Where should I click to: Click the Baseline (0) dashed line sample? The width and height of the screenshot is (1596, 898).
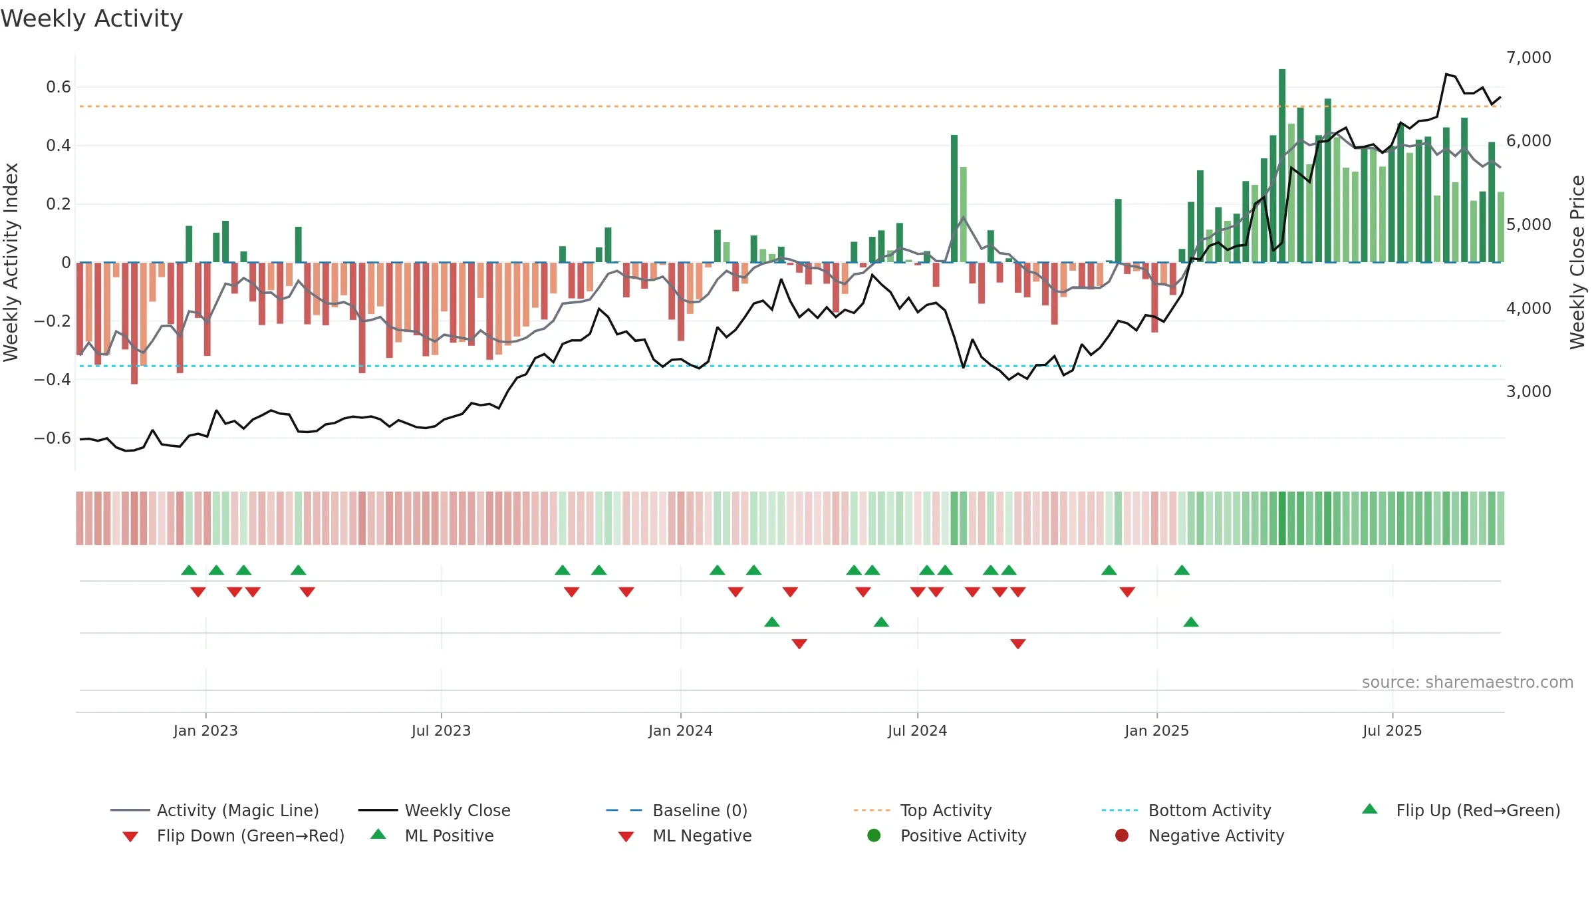pos(624,810)
